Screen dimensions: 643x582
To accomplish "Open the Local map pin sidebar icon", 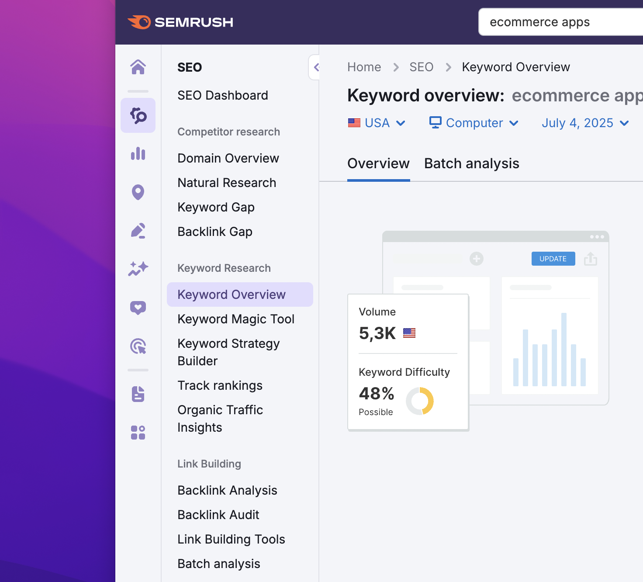I will pyautogui.click(x=138, y=192).
